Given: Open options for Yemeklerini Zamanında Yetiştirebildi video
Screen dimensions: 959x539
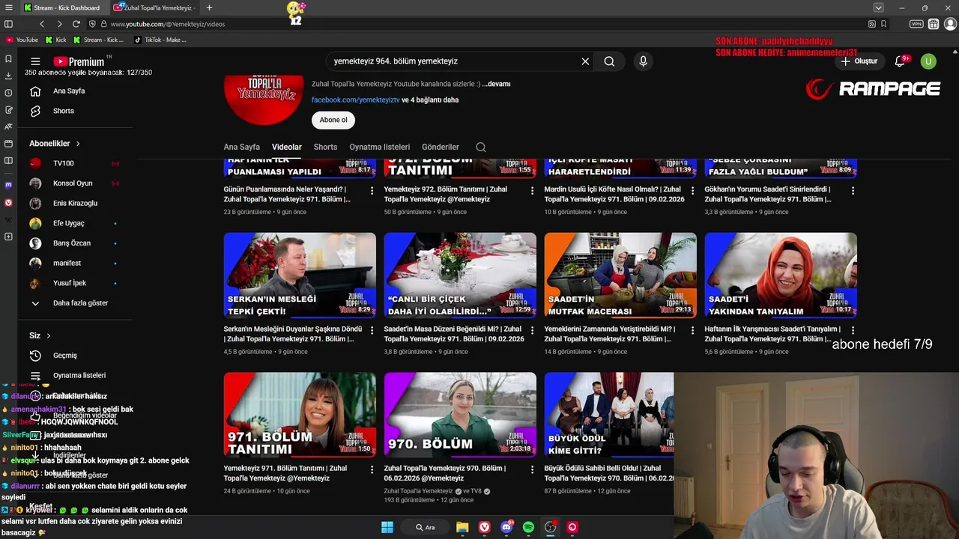Looking at the screenshot, I should pos(692,330).
